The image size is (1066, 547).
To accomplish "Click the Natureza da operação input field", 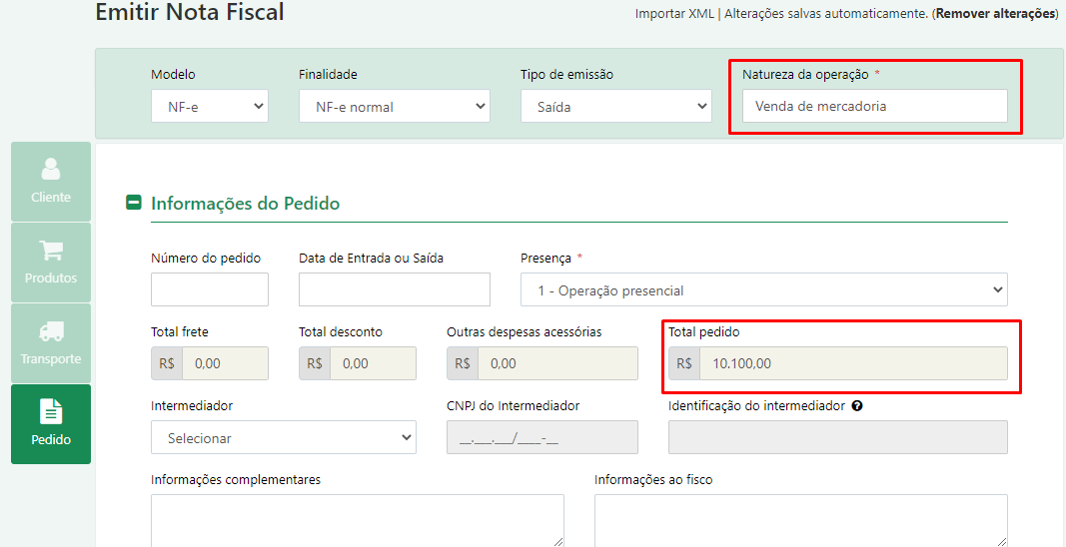I will 875,106.
